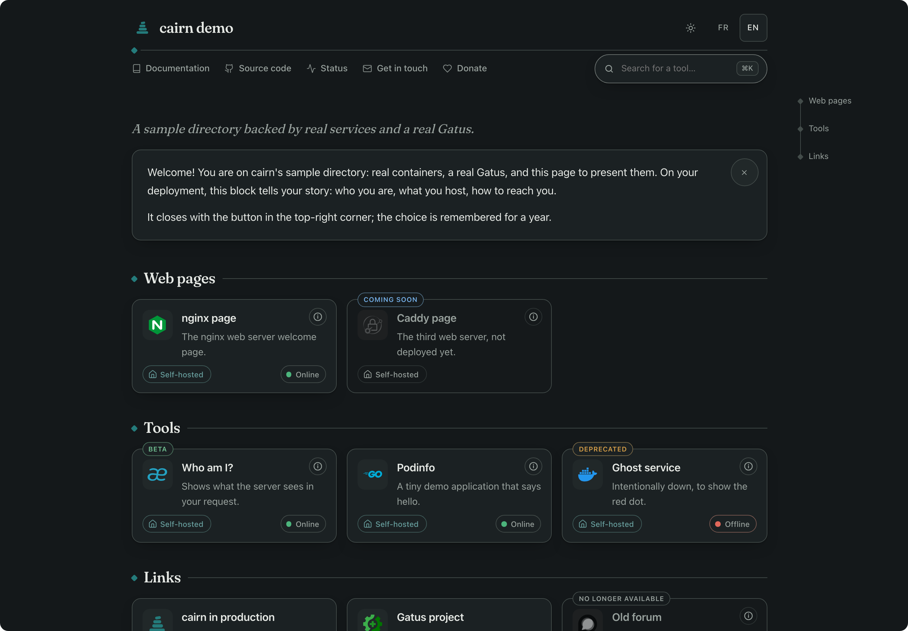
Task: Toggle the light theme sun icon
Action: (690, 28)
